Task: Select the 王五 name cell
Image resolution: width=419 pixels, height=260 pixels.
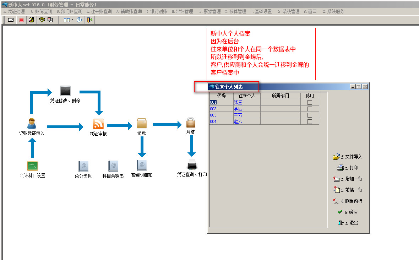Action: [246, 115]
